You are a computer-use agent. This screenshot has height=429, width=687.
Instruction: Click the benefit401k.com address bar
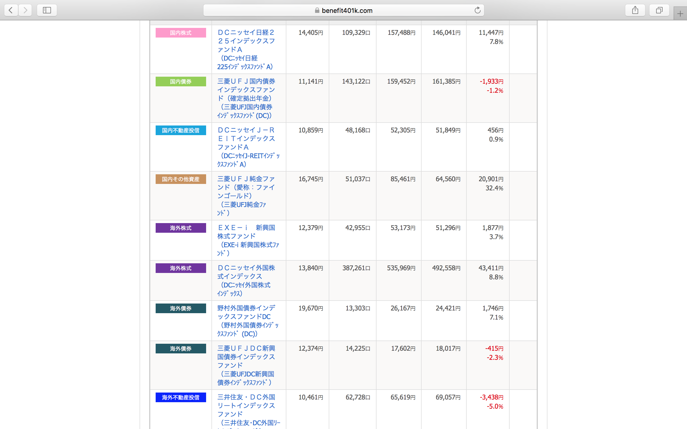coord(343,10)
